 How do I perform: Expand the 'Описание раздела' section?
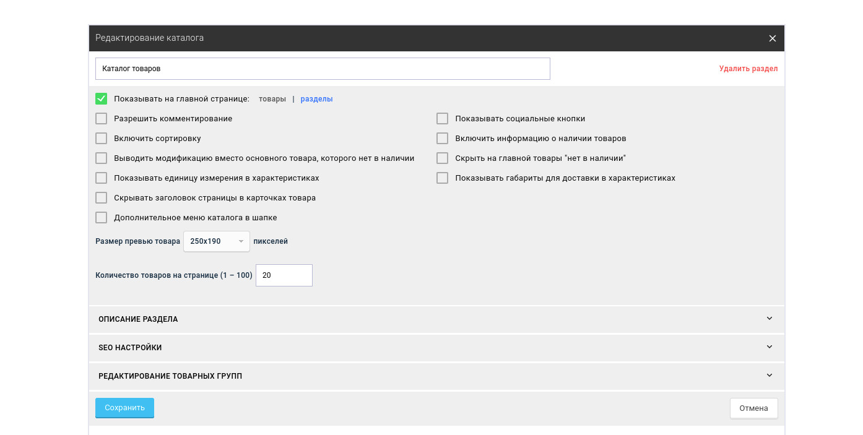(436, 319)
